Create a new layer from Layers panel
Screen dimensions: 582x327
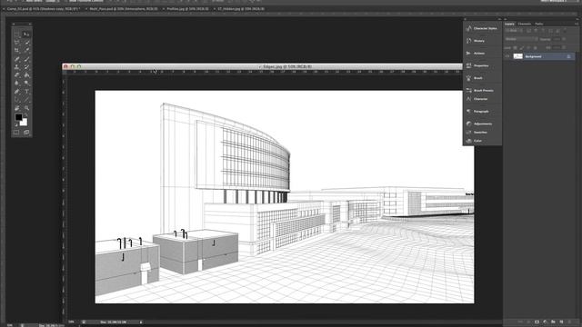[x=561, y=322]
